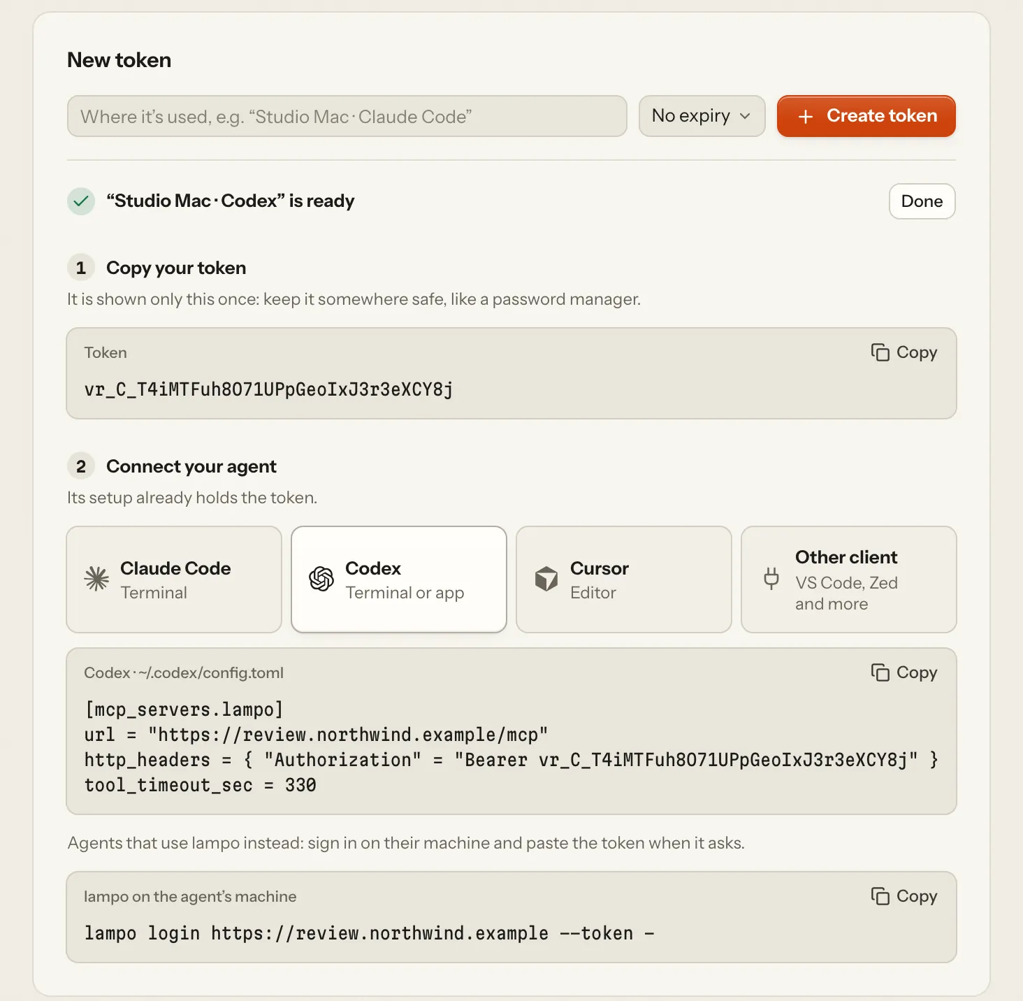Click the Claude Code starburst icon

click(96, 579)
